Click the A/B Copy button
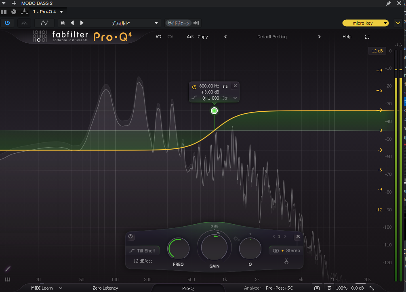 click(x=202, y=37)
